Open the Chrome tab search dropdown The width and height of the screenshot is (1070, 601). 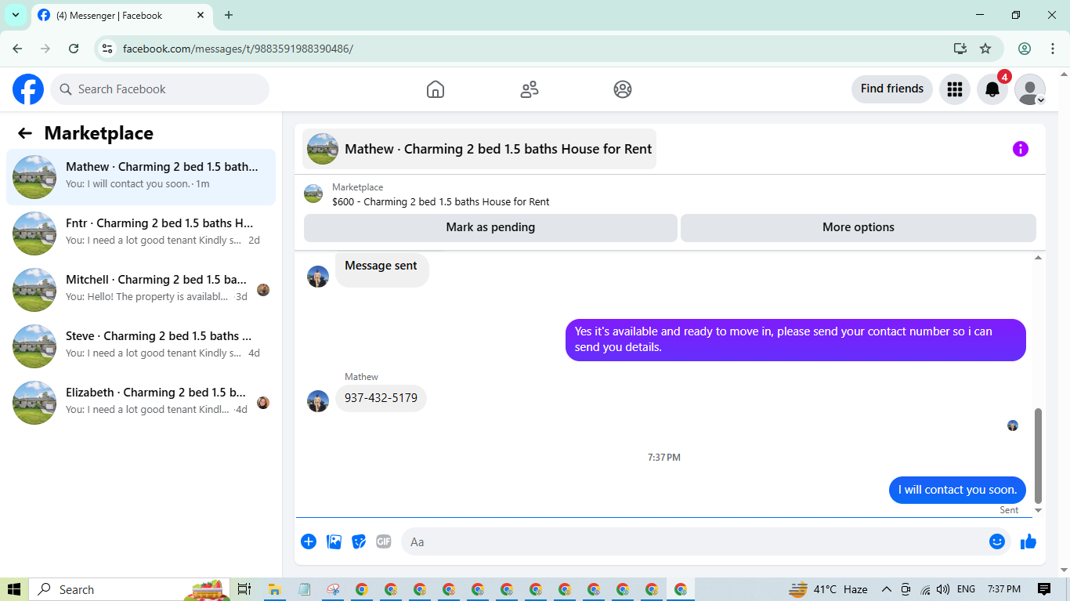pyautogui.click(x=16, y=15)
